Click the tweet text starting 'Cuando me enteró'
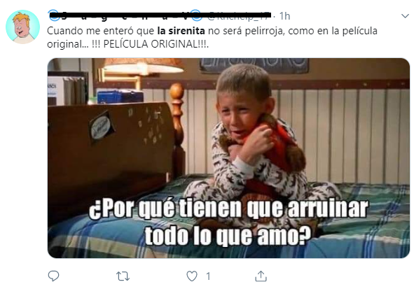 [x=212, y=37]
